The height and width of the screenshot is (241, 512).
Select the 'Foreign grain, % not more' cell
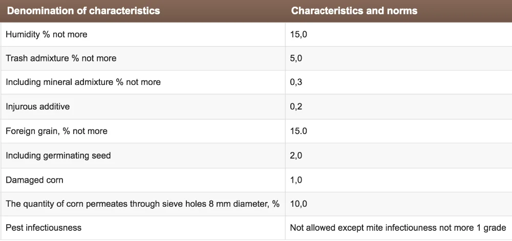coord(56,131)
